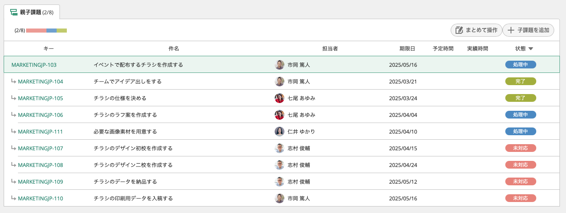Click the キー column header
Image resolution: width=566 pixels, height=213 pixels.
click(48, 49)
